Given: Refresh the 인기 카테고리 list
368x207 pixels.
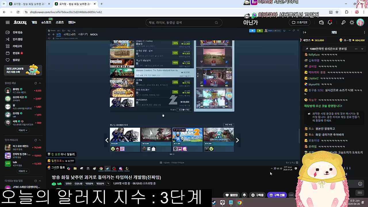Looking at the screenshot, I should tap(36, 140).
